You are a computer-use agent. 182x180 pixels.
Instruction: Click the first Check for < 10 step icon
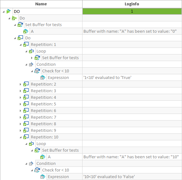[37, 71]
